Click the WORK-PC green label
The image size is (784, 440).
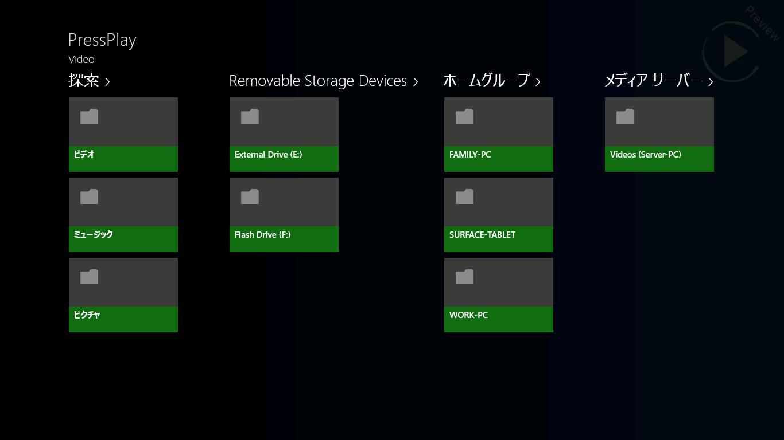click(x=498, y=319)
